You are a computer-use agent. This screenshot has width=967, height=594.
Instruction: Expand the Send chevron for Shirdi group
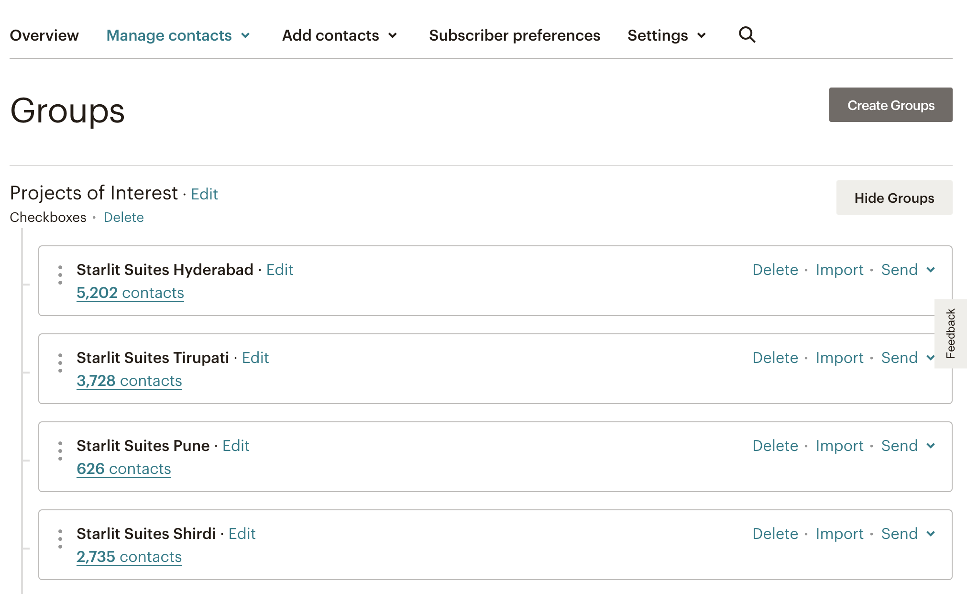point(931,534)
